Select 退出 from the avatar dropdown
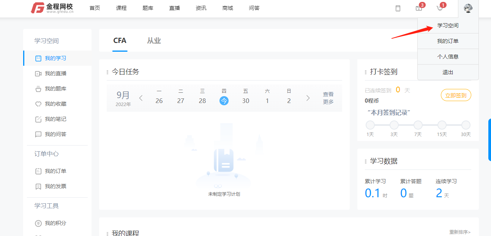This screenshot has width=491, height=236. click(448, 72)
